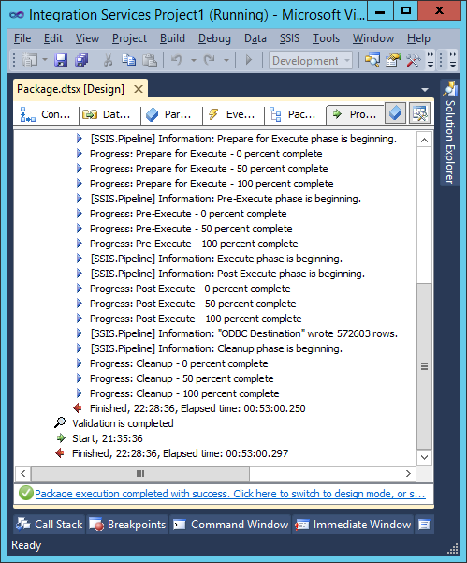Open the Project menu

pos(129,38)
